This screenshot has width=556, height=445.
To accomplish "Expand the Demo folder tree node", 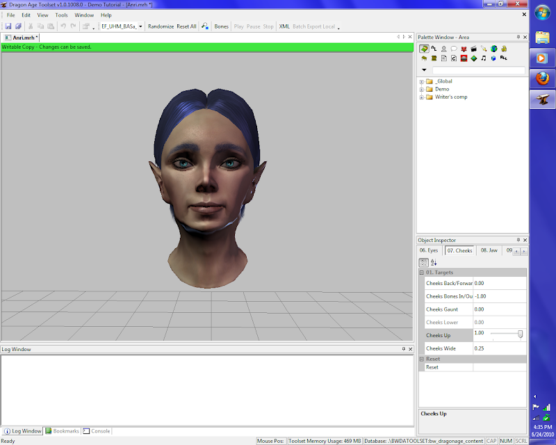I will (x=422, y=89).
